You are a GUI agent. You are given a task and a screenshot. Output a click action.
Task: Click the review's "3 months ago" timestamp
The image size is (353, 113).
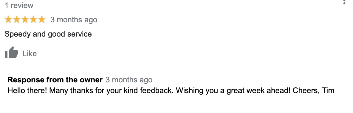(74, 20)
